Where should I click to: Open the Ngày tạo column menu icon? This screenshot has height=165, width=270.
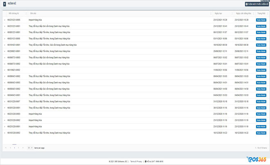tap(232, 13)
